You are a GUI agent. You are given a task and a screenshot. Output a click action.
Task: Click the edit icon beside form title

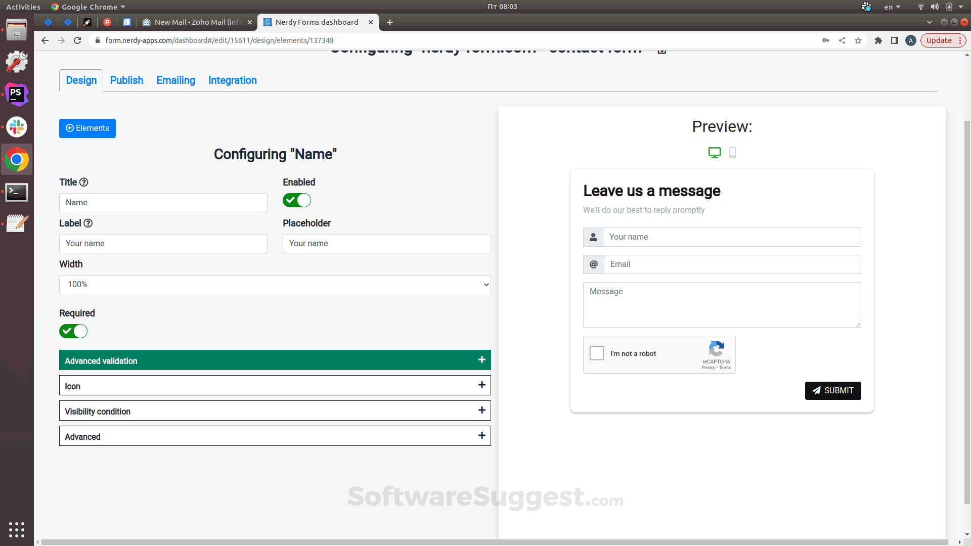coord(661,50)
